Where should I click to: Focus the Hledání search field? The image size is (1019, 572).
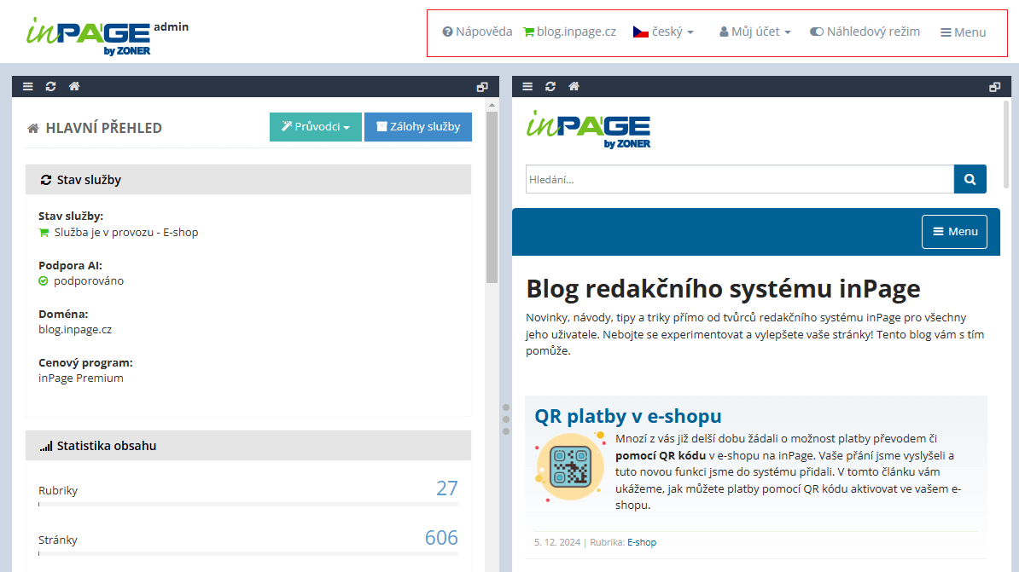pyautogui.click(x=740, y=179)
